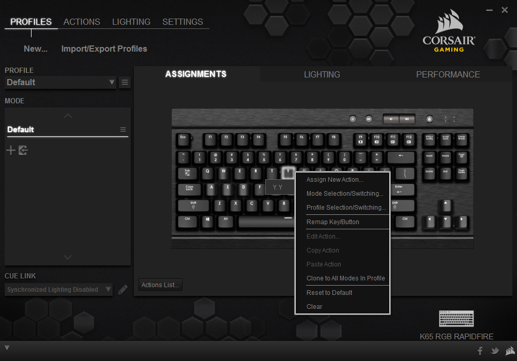Screen dimensions: 517x361
Task: Expand the bottom-left triangle arrow panel
Action: (x=7, y=347)
